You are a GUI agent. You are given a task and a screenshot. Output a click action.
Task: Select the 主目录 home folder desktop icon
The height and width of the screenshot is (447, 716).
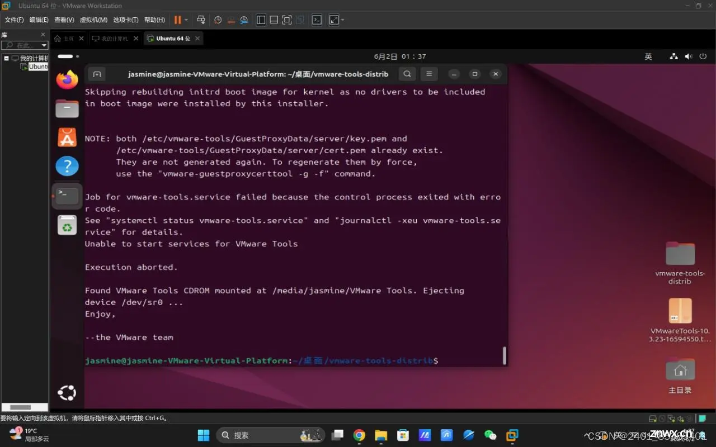[680, 376]
